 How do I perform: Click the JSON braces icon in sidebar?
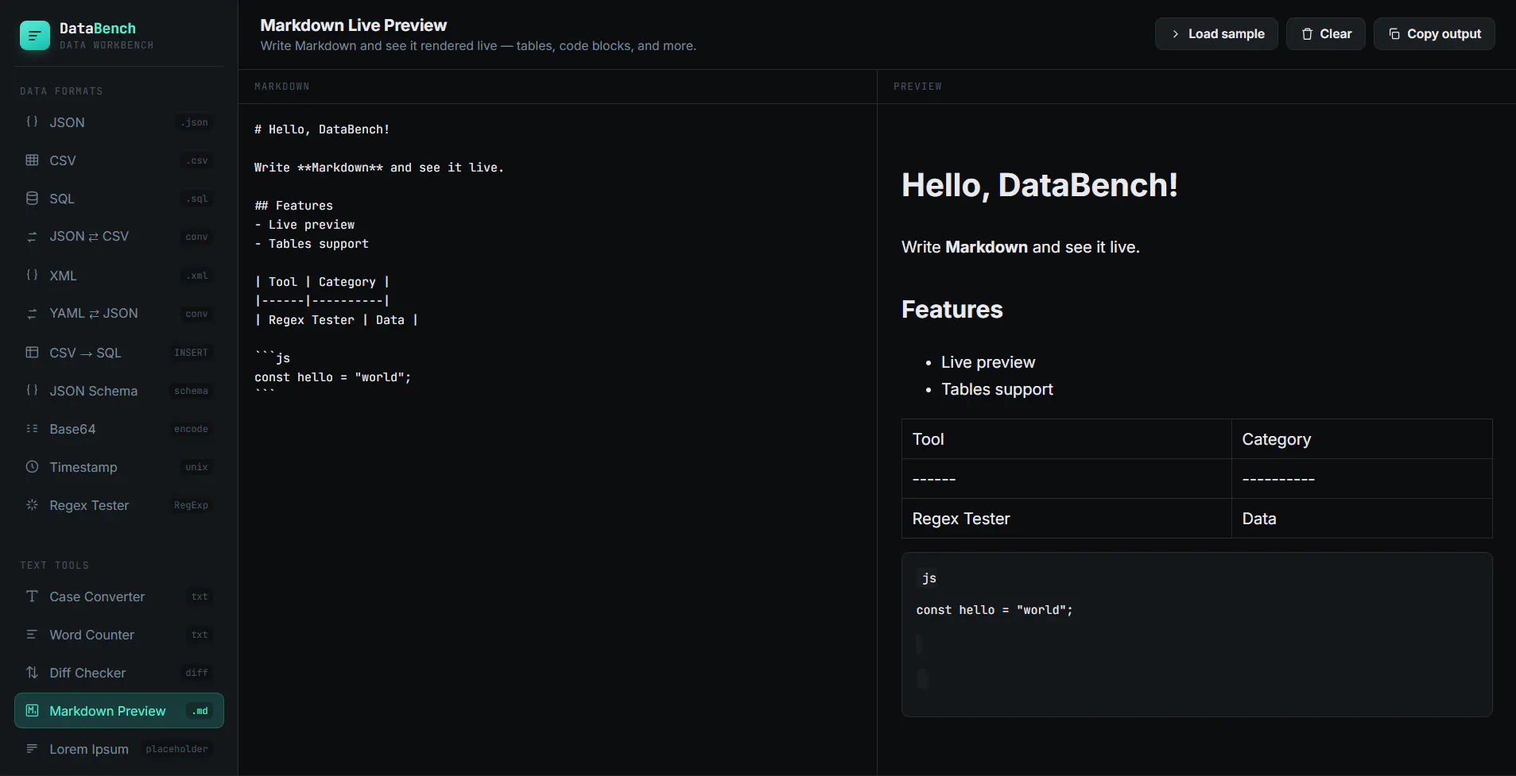click(32, 122)
